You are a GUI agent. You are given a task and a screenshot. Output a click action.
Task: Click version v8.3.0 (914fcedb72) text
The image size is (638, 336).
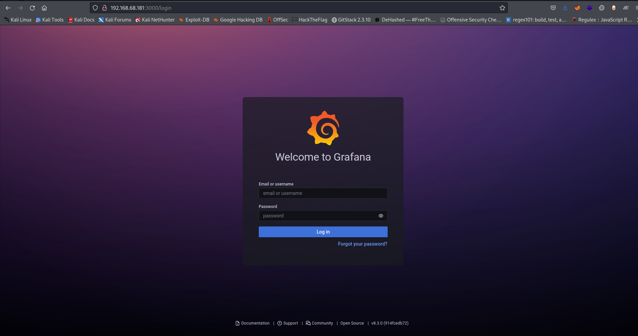click(x=390, y=323)
